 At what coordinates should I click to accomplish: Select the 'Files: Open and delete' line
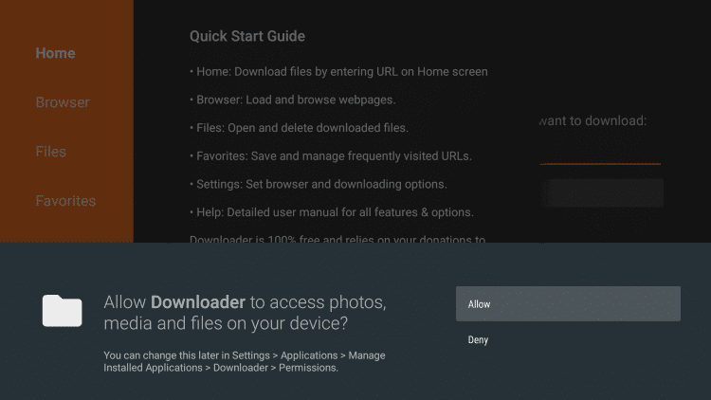pos(299,128)
